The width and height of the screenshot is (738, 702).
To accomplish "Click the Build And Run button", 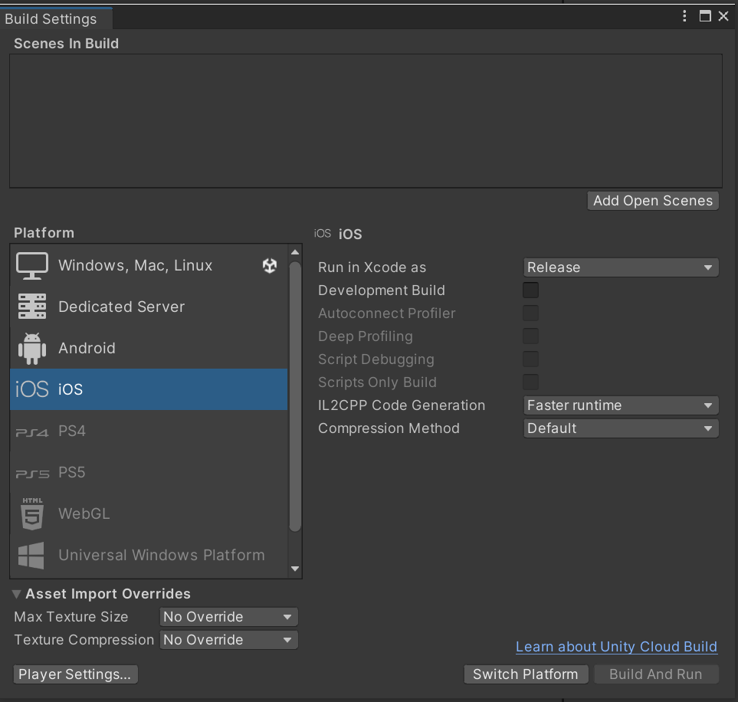I will click(x=656, y=674).
